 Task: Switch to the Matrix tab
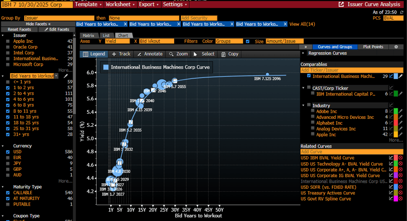88,35
